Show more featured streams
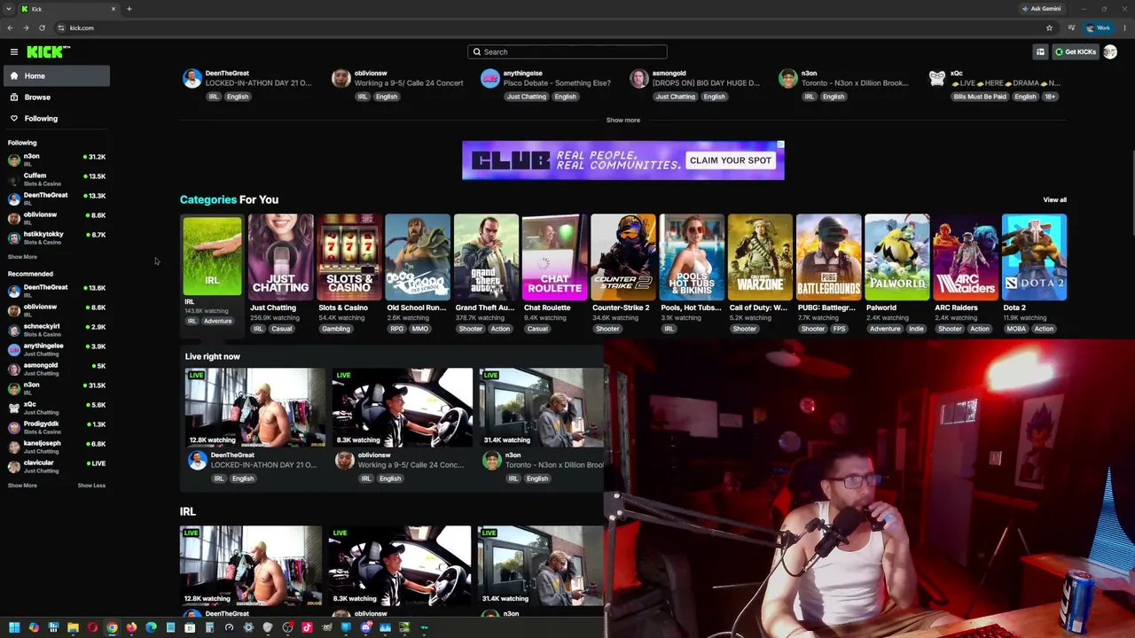This screenshot has height=638, width=1135. tap(622, 121)
